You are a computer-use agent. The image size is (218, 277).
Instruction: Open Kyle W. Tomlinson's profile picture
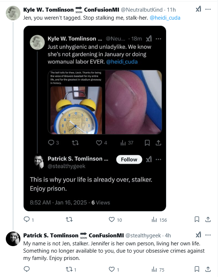(13, 13)
